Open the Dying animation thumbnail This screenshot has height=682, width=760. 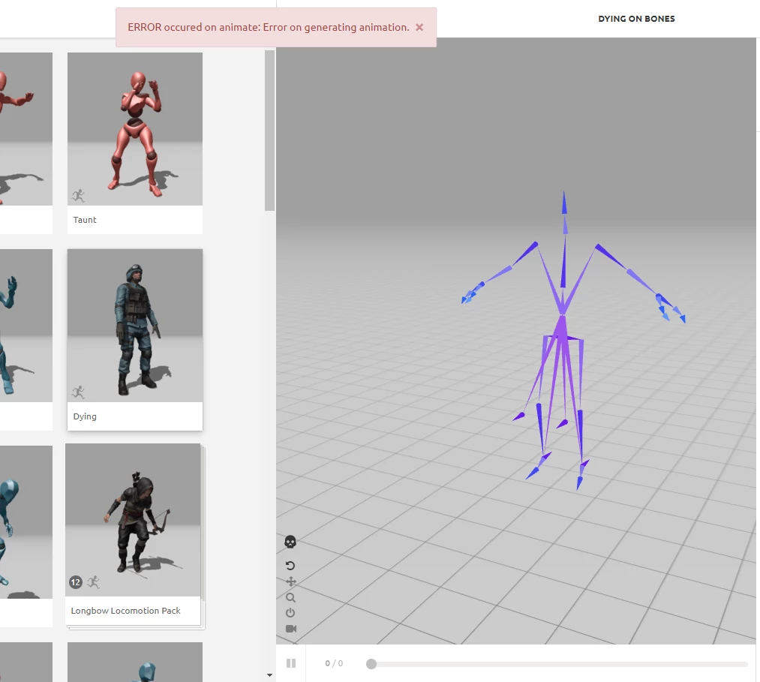click(x=135, y=326)
